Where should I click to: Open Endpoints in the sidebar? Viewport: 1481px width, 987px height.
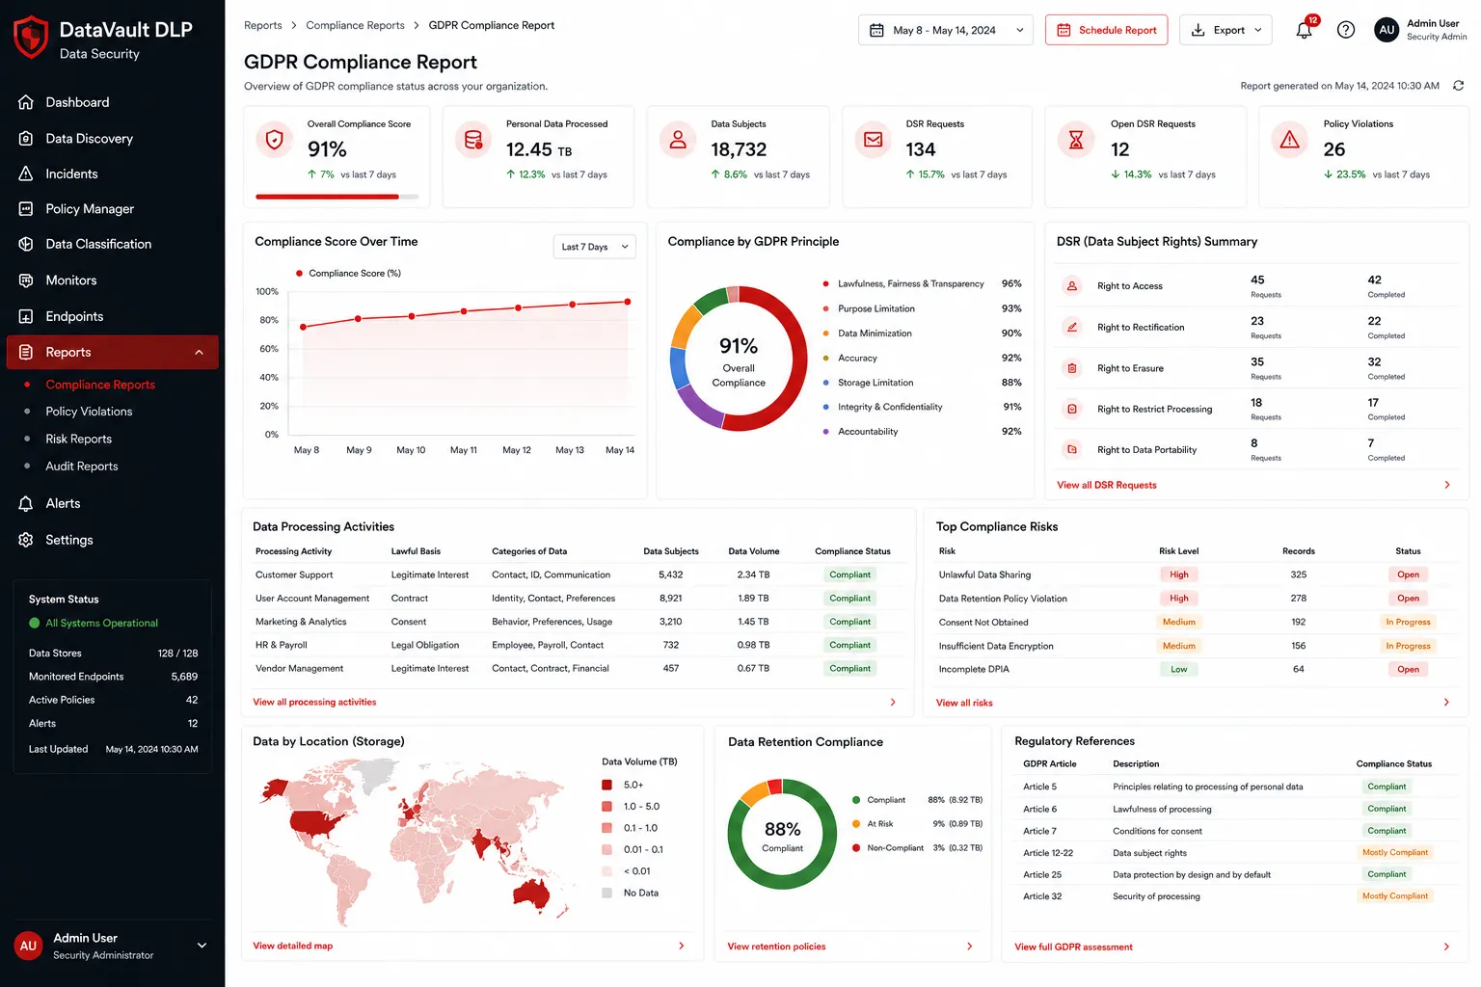click(113, 316)
